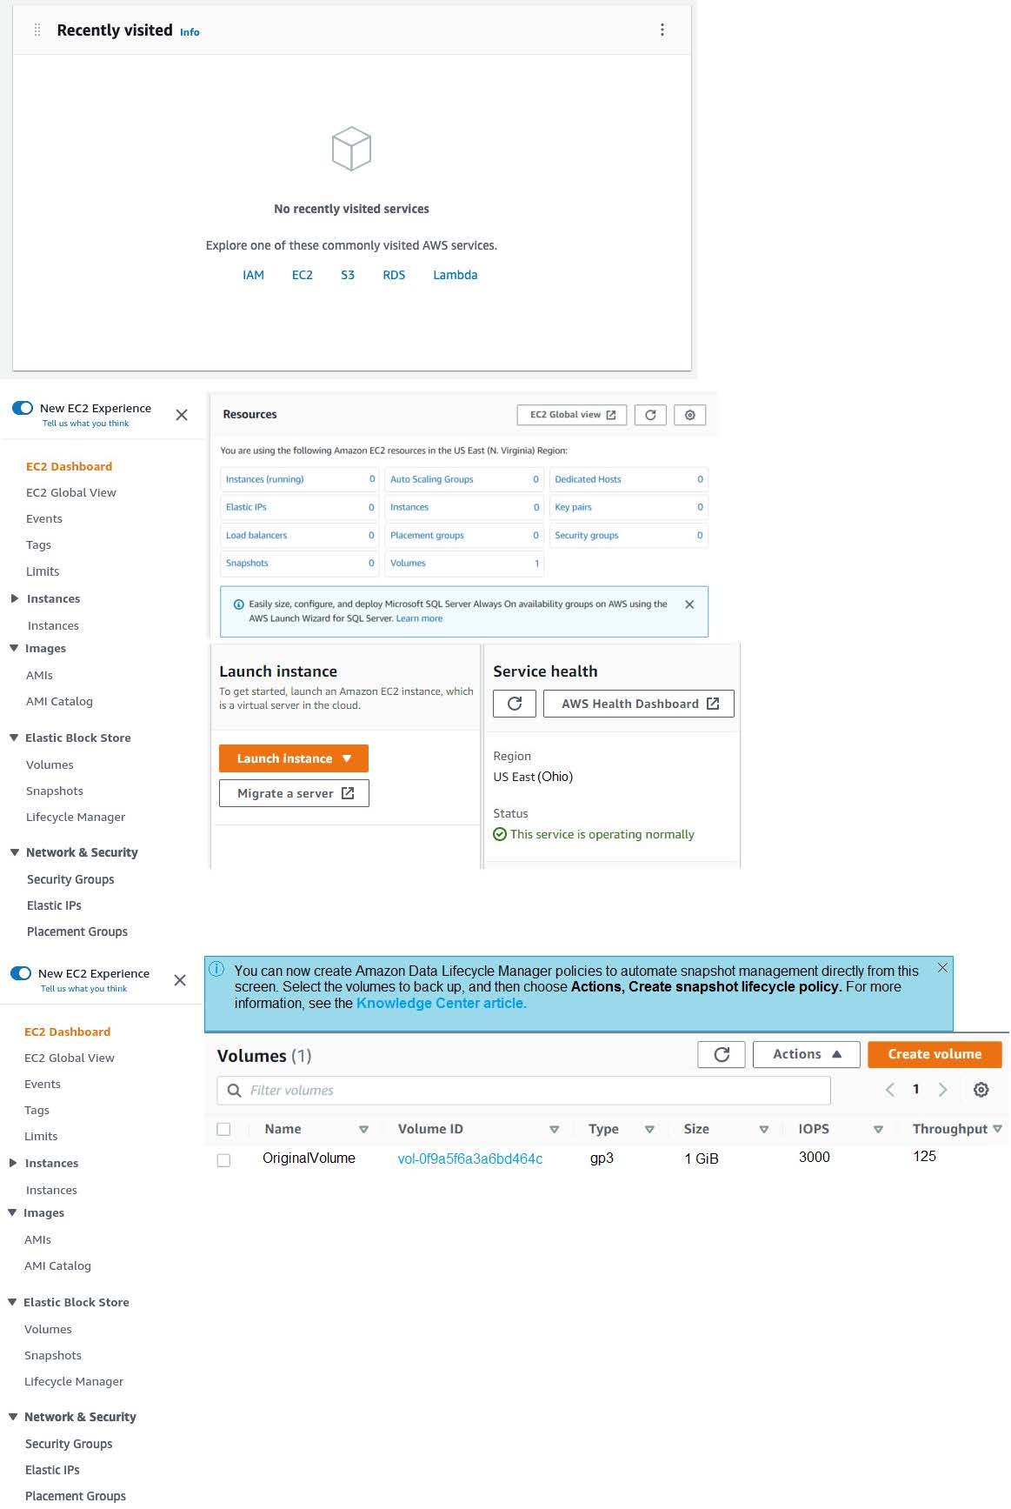This screenshot has height=1509, width=1011.
Task: Toggle New EC2 Experience beside the Volumes table
Action: 21,973
